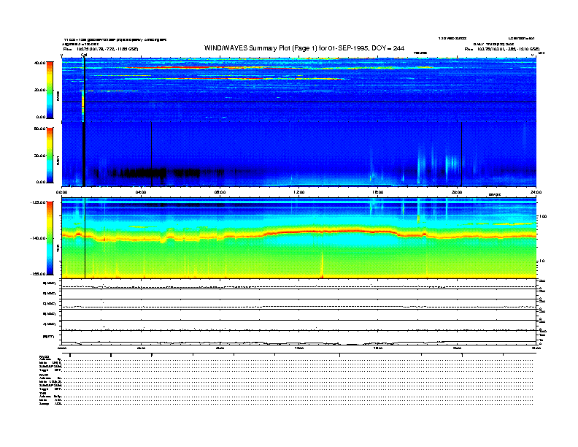
Task: Click the -155.00 label on TNR color scale
Action: point(38,274)
